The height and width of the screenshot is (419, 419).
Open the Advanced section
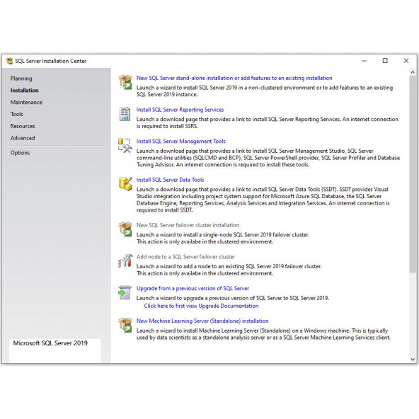click(23, 138)
